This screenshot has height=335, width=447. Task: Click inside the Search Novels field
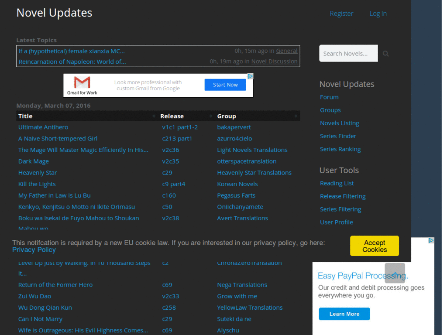(x=348, y=53)
